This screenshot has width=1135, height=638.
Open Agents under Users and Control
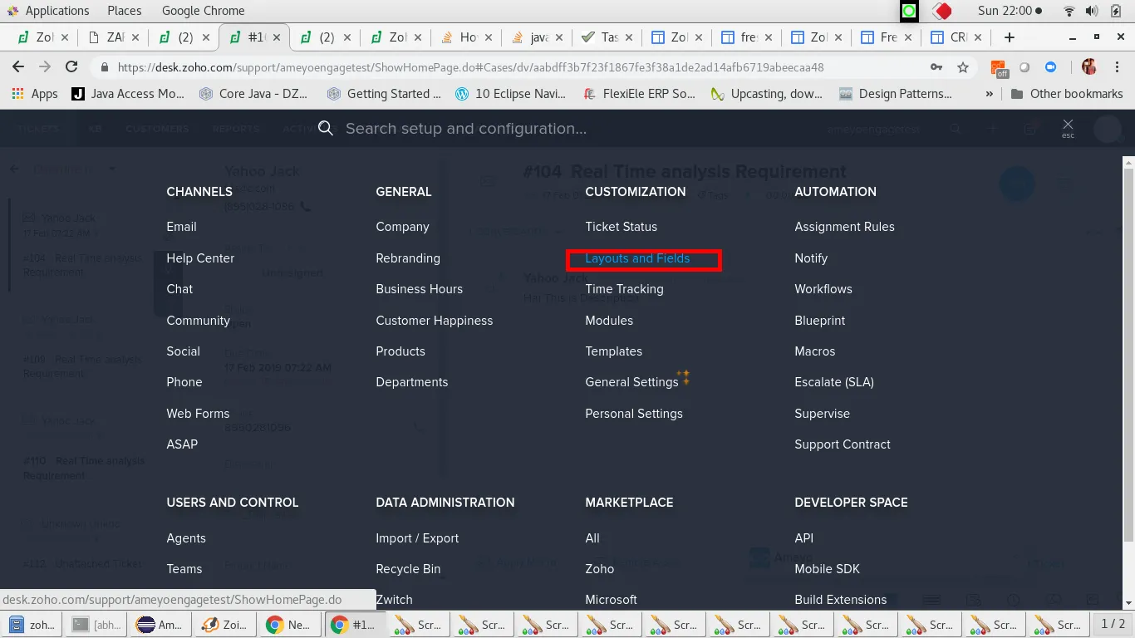click(185, 538)
